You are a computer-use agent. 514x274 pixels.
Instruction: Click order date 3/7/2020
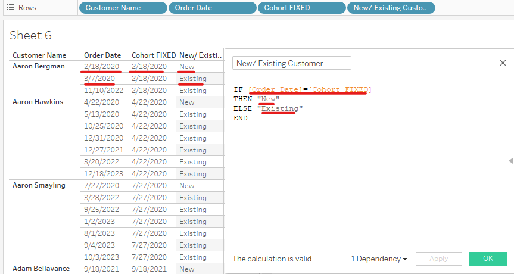[x=99, y=79]
